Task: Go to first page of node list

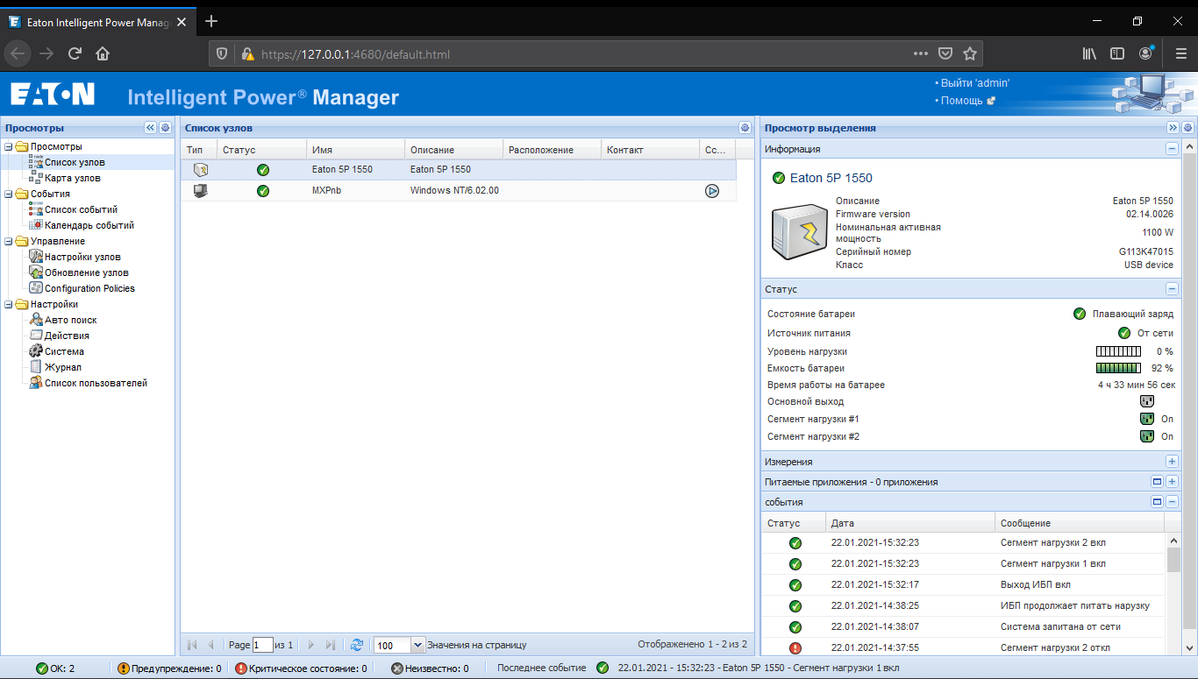Action: click(x=192, y=645)
